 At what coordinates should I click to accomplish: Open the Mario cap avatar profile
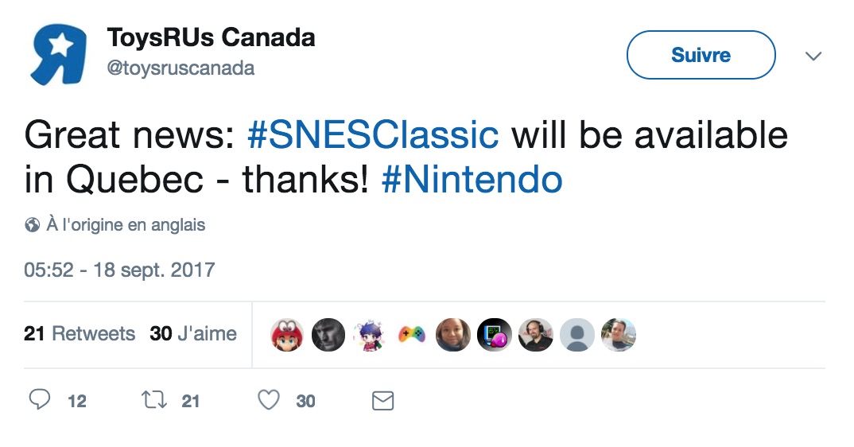[x=287, y=335]
